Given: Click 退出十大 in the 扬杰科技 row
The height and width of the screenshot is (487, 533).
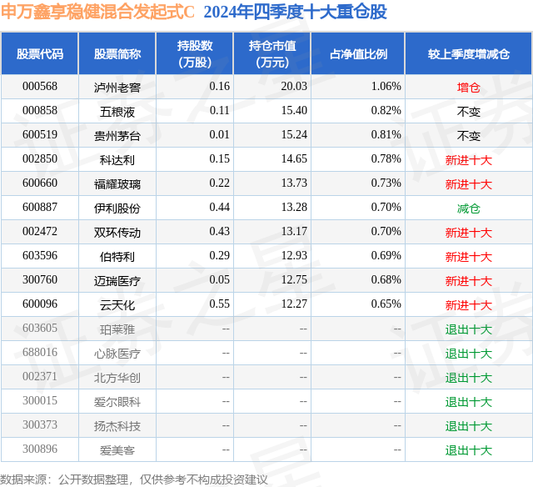Looking at the screenshot, I should pos(469,426).
